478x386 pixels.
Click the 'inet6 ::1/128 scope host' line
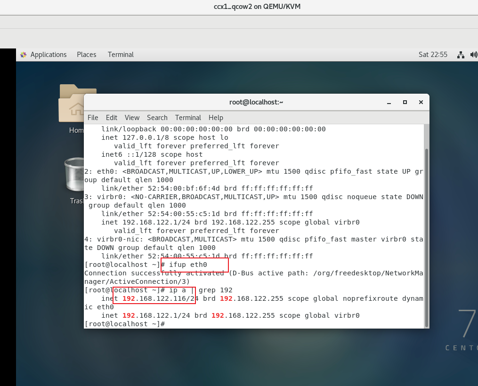coord(152,154)
